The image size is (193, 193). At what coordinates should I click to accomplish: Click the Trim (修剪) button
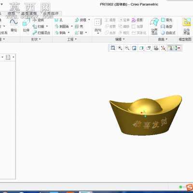tap(110, 27)
